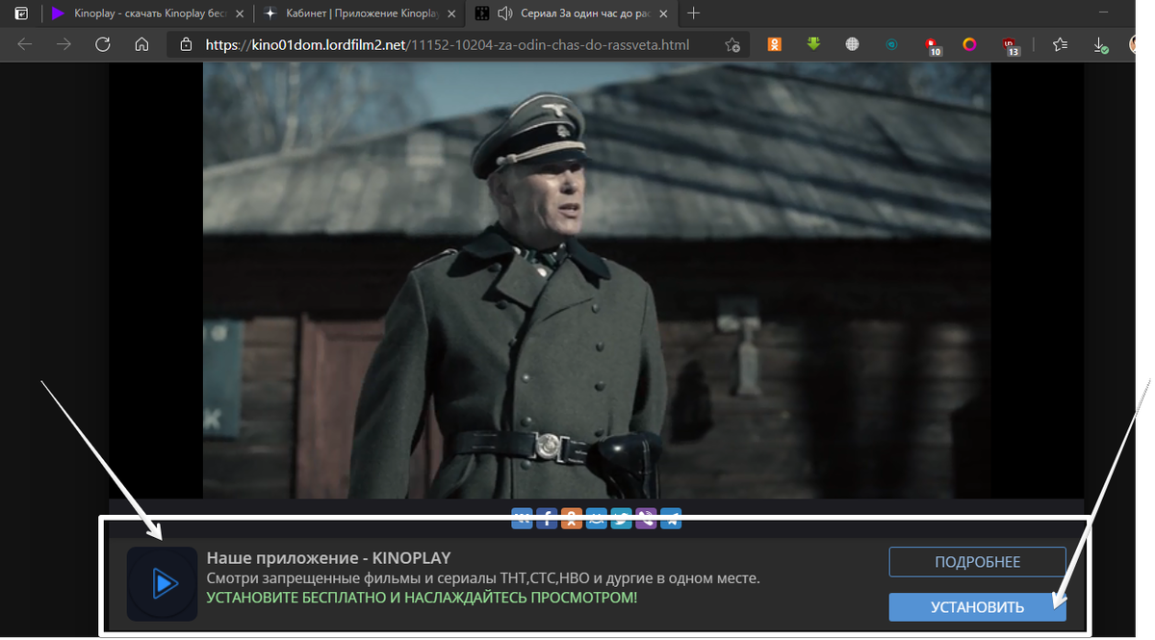
Task: Go forward in browser history
Action: [x=64, y=44]
